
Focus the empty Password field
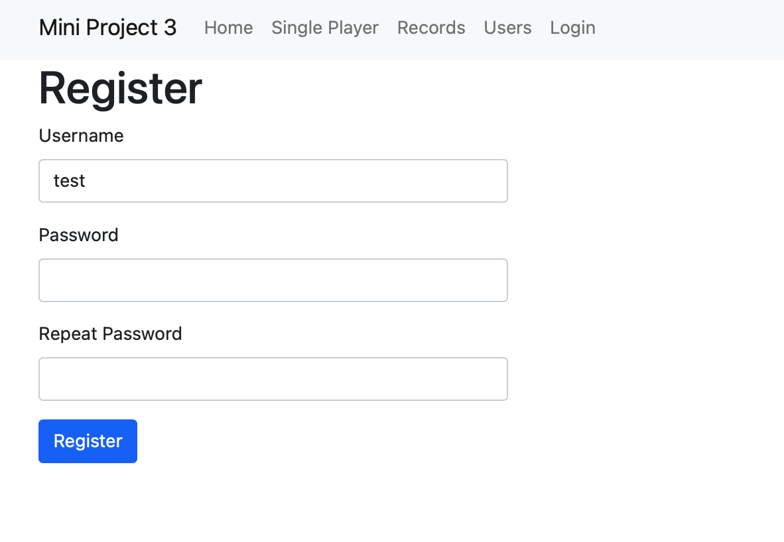[273, 280]
